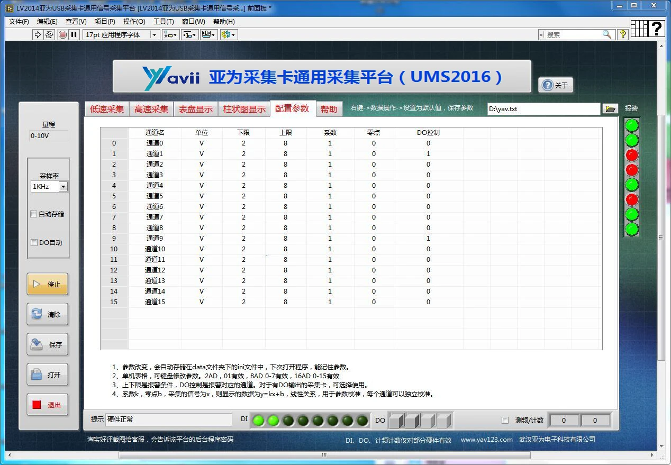
Task: Click the horizontal scrollbar thumb
Action: coord(324,455)
